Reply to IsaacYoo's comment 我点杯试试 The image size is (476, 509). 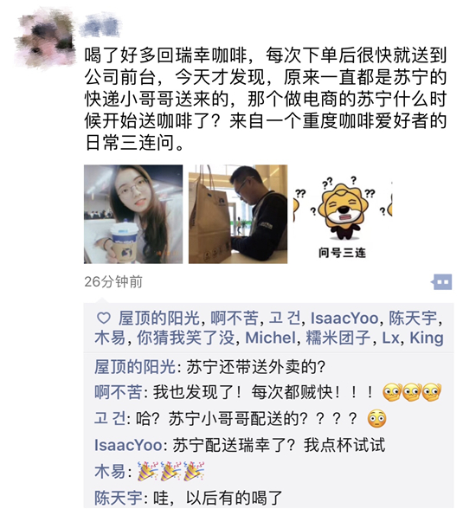coord(240,445)
